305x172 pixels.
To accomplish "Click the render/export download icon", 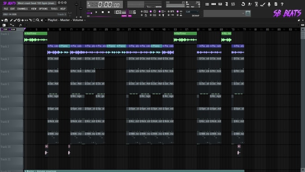I will point(257,4).
